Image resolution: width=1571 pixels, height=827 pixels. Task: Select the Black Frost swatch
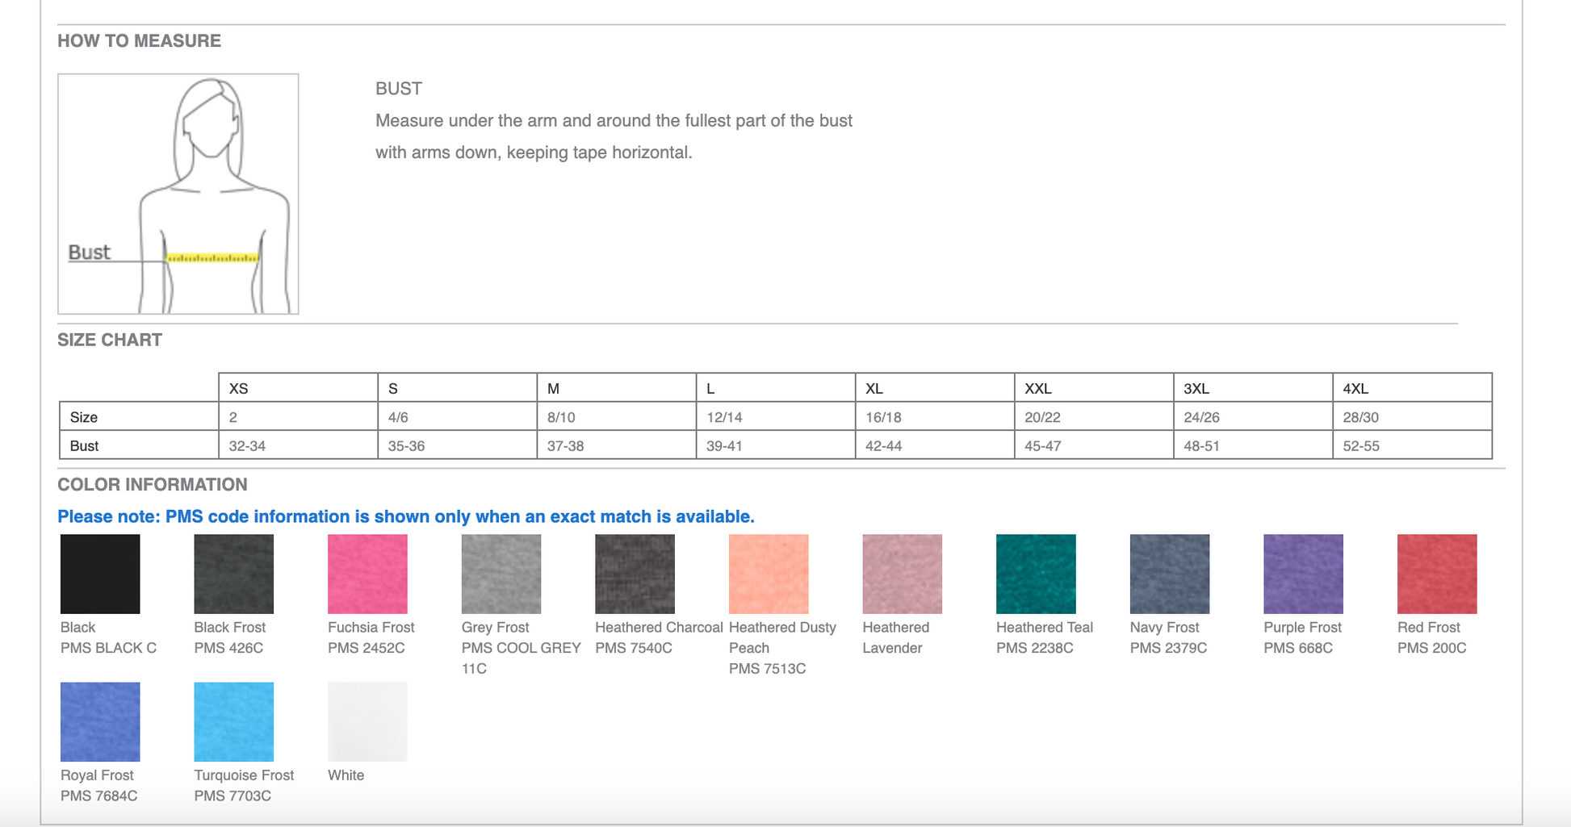pos(234,574)
